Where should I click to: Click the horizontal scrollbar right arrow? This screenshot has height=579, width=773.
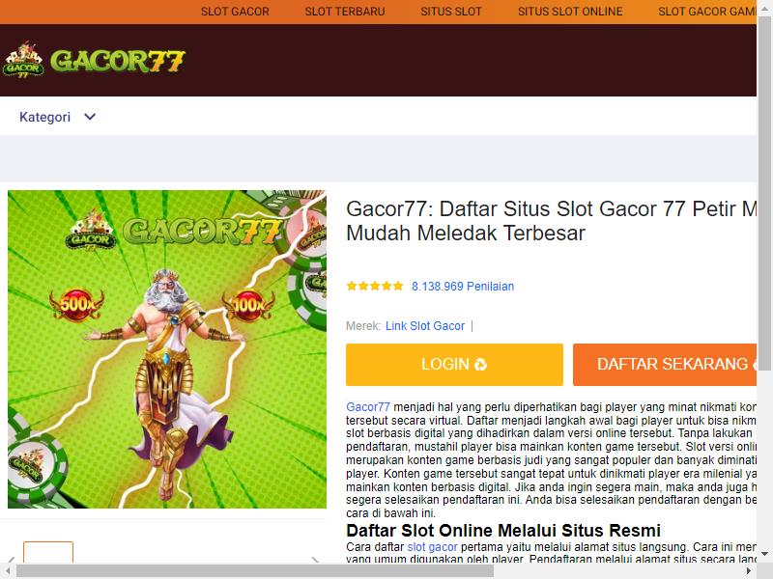point(749,571)
